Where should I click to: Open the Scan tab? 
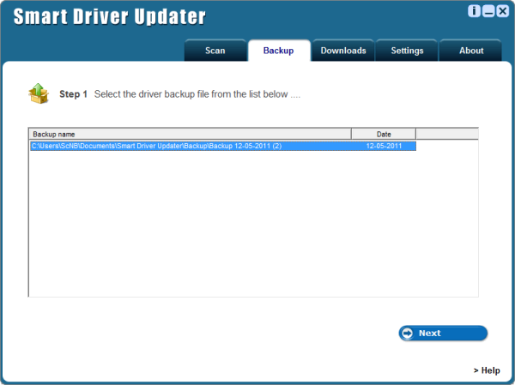[x=215, y=51]
